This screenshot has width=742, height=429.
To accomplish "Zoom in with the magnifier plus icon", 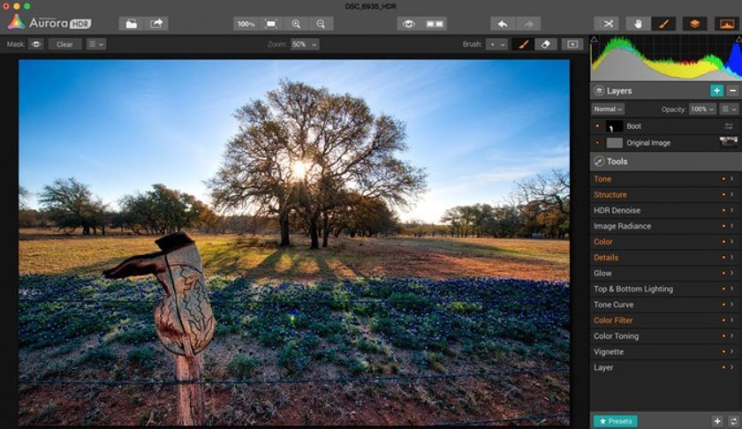I will coord(296,24).
